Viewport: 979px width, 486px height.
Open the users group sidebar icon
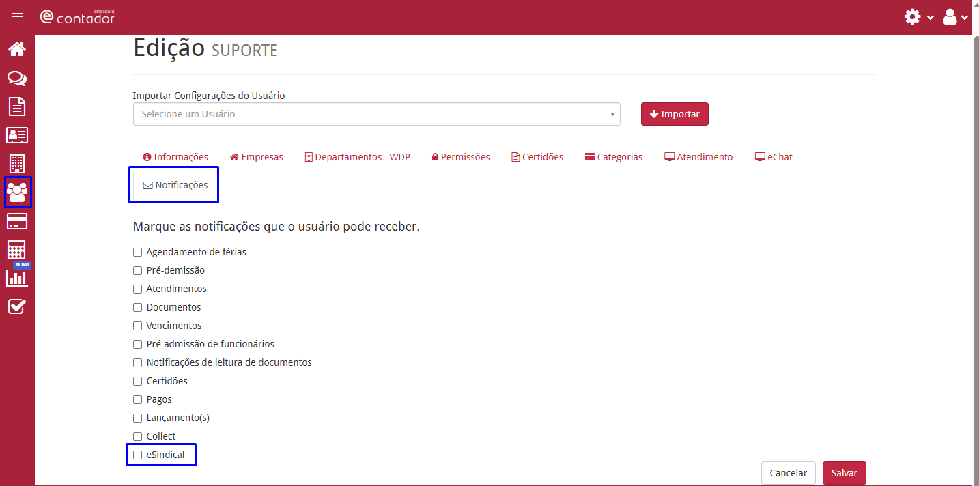click(17, 192)
